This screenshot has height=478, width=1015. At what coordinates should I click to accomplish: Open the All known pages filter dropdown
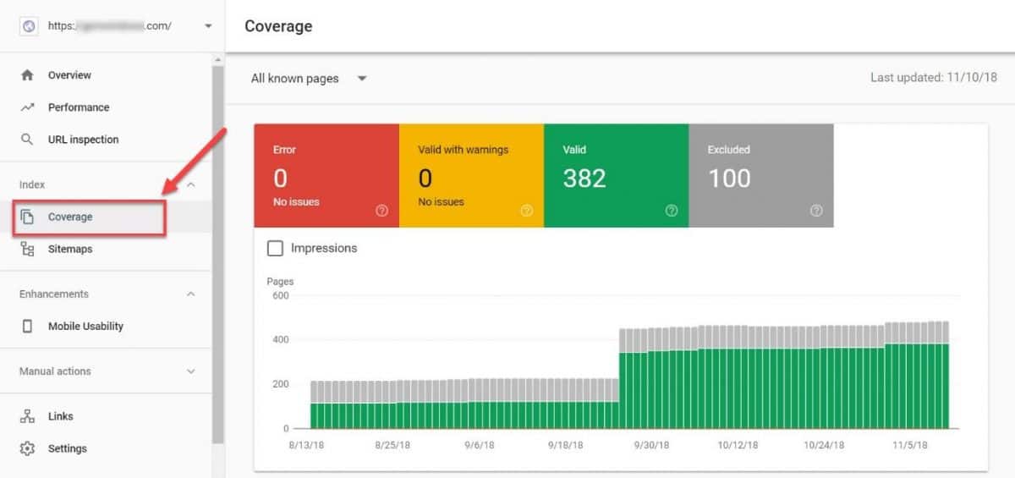pyautogui.click(x=309, y=79)
